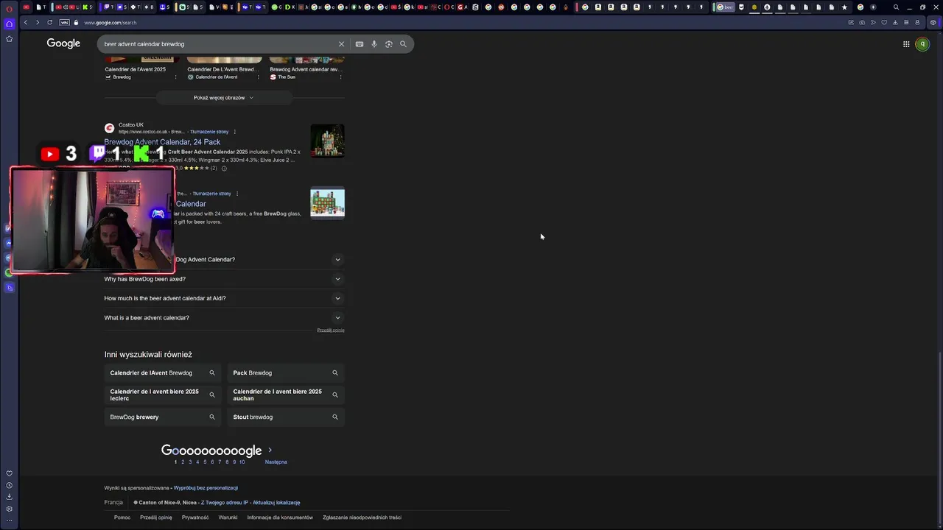The image size is (943, 530).
Task: Search Calendrier de l avent biere 2025 auchan
Action: pyautogui.click(x=286, y=395)
